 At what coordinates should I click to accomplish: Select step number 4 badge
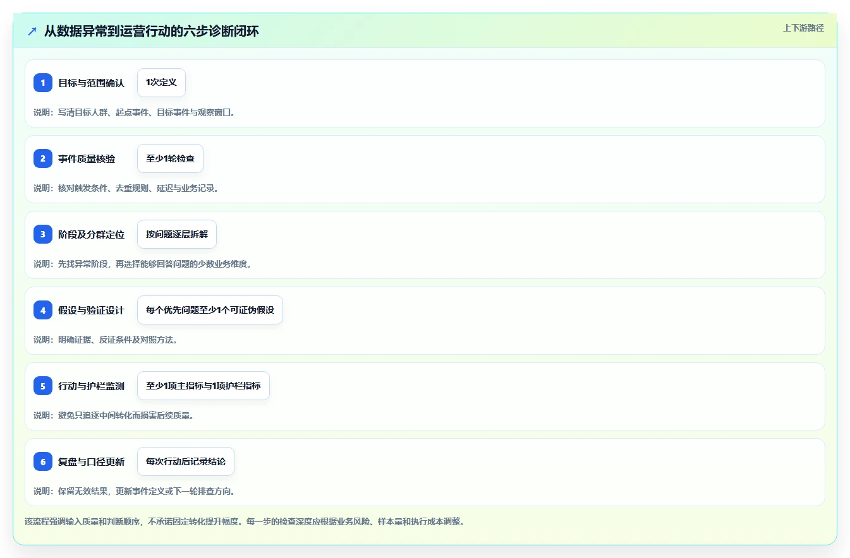43,310
